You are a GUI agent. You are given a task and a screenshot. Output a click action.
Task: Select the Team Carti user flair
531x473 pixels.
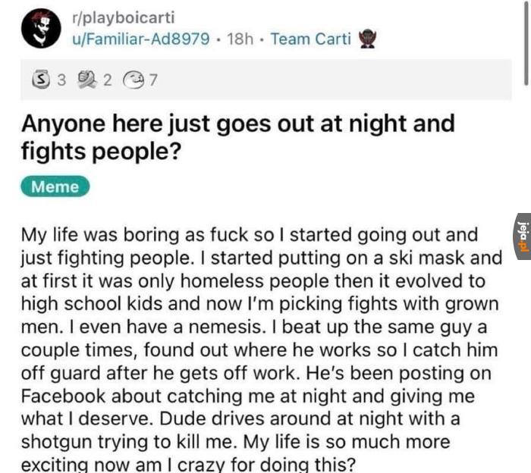pyautogui.click(x=310, y=39)
